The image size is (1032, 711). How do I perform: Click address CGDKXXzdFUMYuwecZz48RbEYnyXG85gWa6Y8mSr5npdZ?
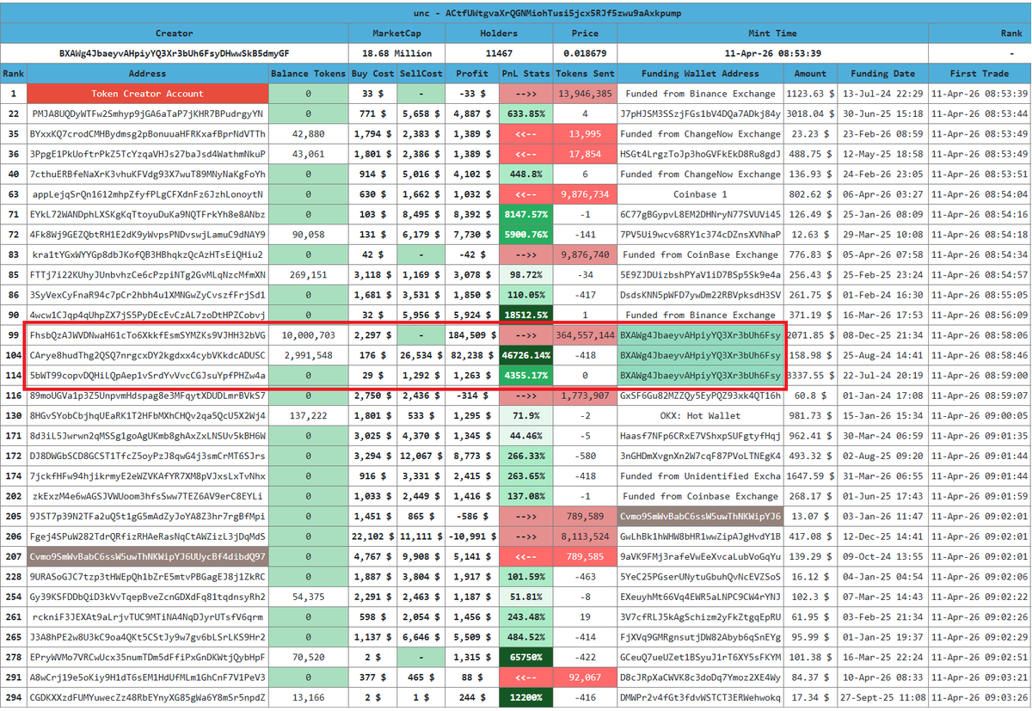[147, 697]
